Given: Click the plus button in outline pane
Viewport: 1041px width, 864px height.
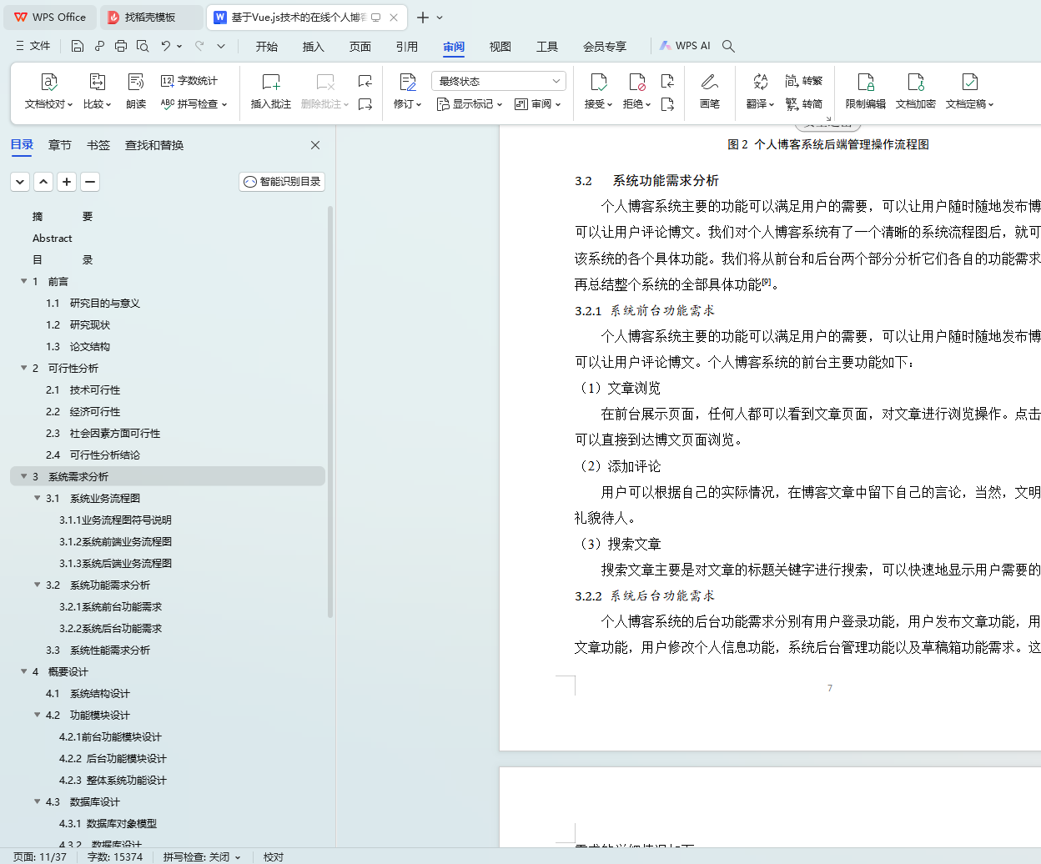Looking at the screenshot, I should pos(67,182).
